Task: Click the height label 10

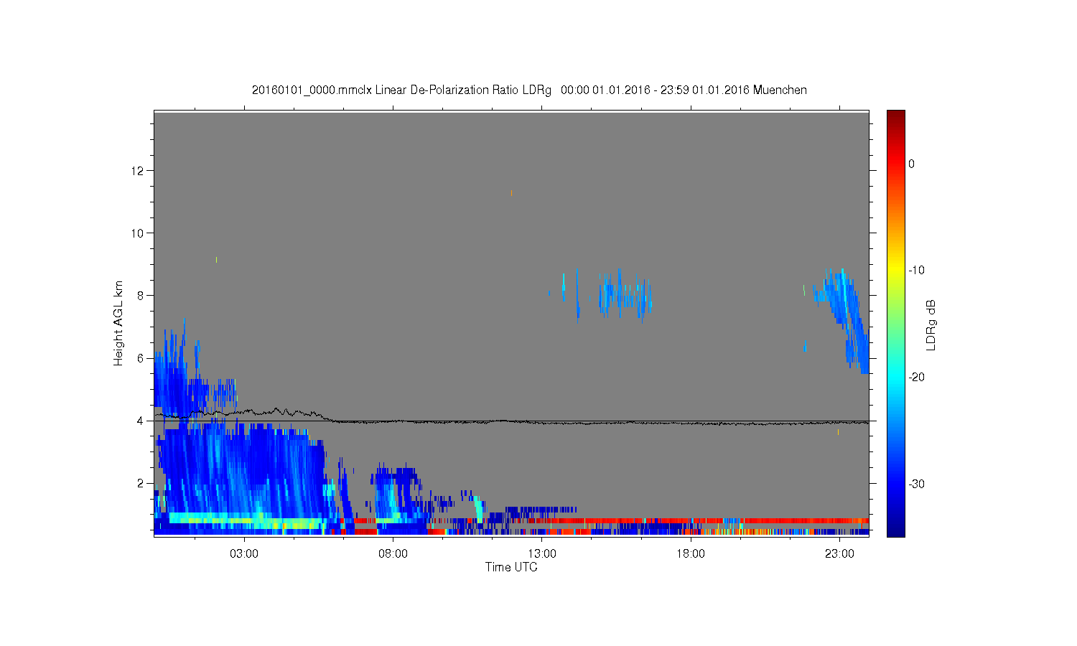Action: pos(139,233)
